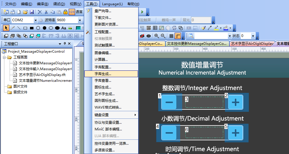Click the padlock lock icon
289x154 pixels.
coord(65,12)
